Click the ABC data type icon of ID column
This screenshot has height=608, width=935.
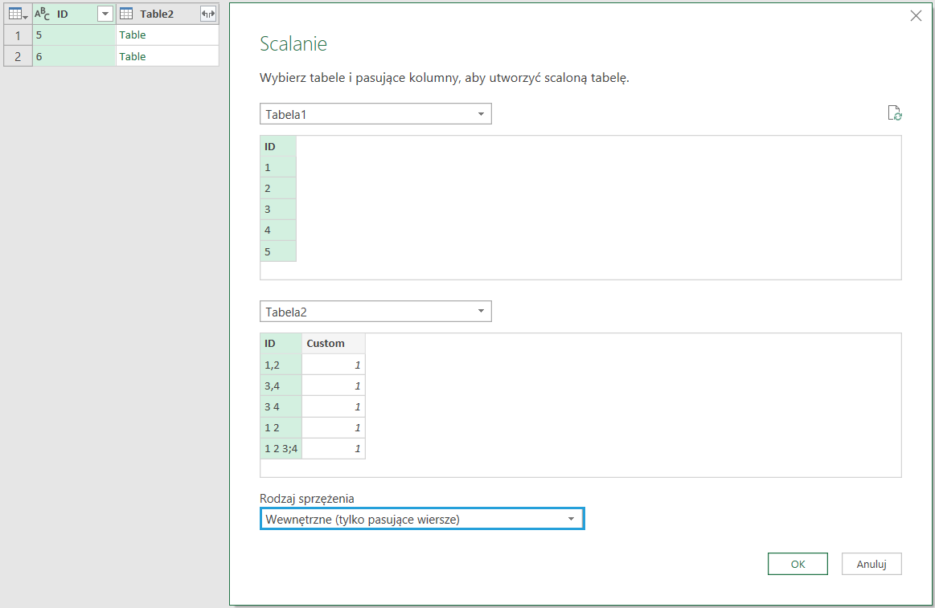click(43, 14)
